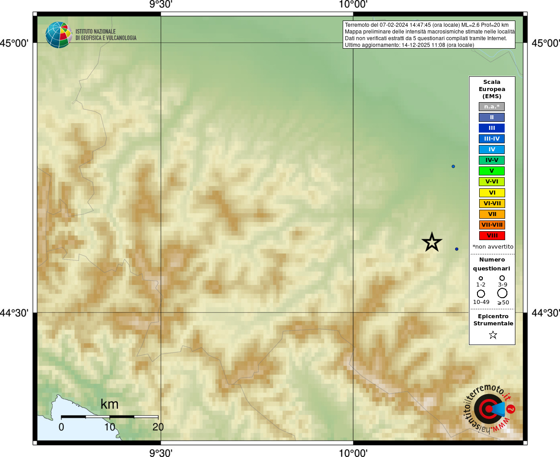The height and width of the screenshot is (457, 560).
Task: Click the 'Mappa preliminare delle intensità' line
Action: point(429,32)
